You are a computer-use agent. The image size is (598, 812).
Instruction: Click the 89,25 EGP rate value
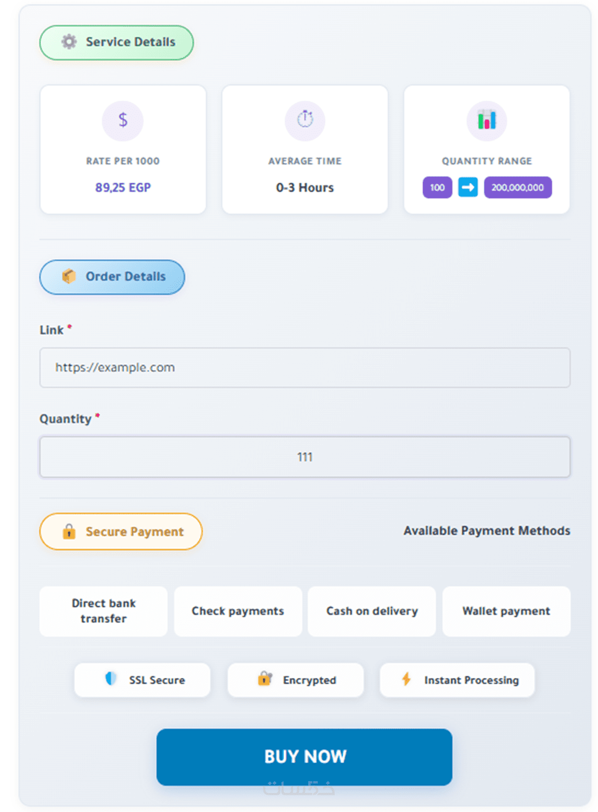coord(123,188)
